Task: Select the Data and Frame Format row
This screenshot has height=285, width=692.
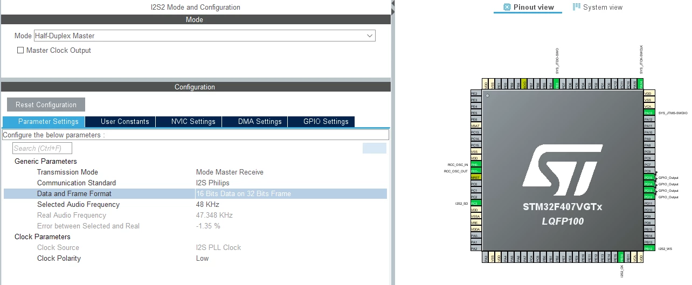Action: 195,193
